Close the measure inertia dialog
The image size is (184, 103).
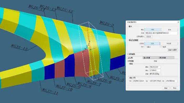tap(178, 22)
